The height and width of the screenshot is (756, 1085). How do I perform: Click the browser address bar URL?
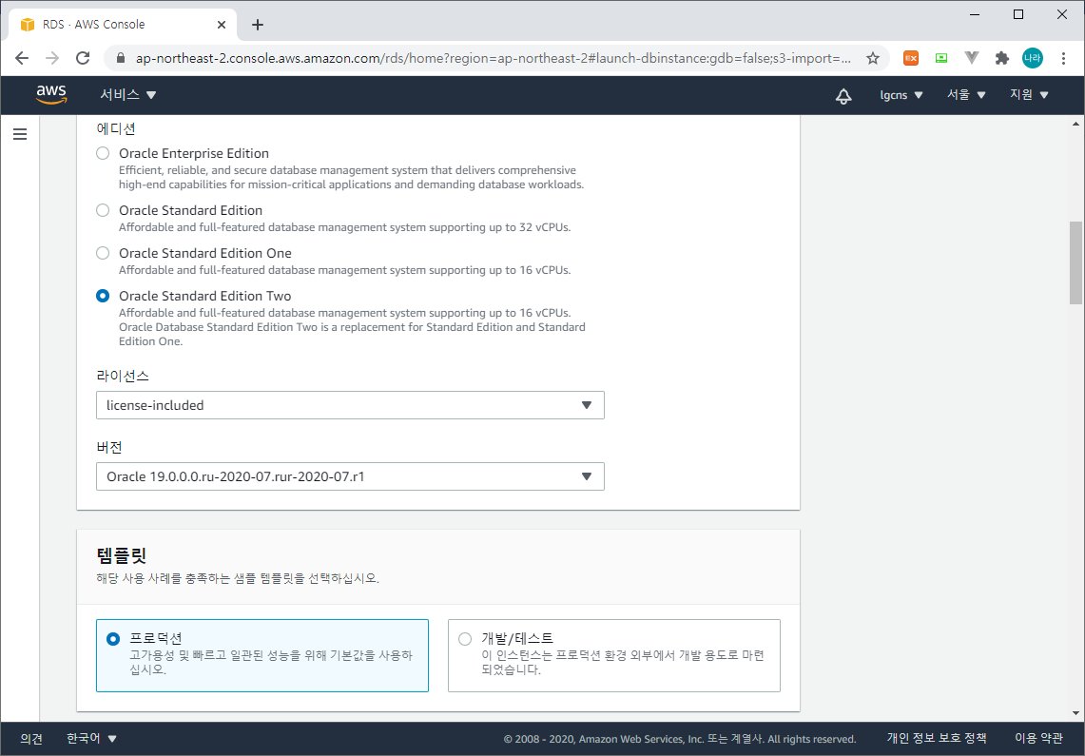(493, 58)
